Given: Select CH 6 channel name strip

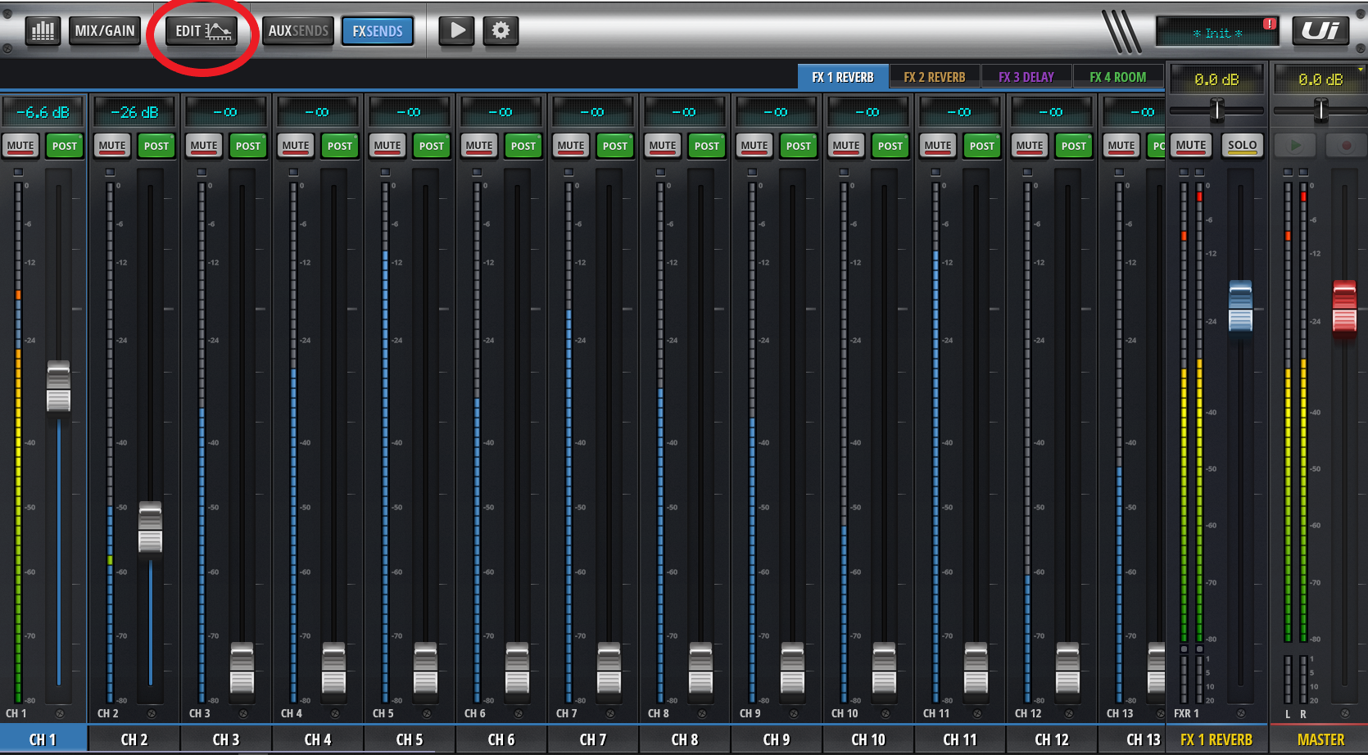Looking at the screenshot, I should tap(501, 739).
